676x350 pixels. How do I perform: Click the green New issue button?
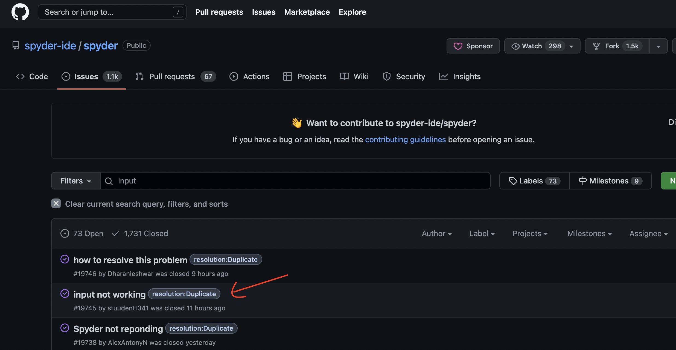click(668, 181)
